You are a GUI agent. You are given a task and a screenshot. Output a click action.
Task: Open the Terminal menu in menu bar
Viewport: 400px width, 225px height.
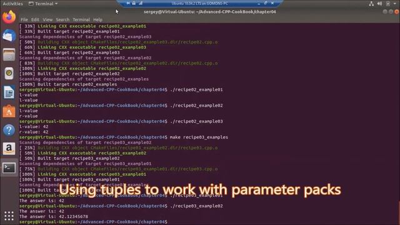coord(81,19)
